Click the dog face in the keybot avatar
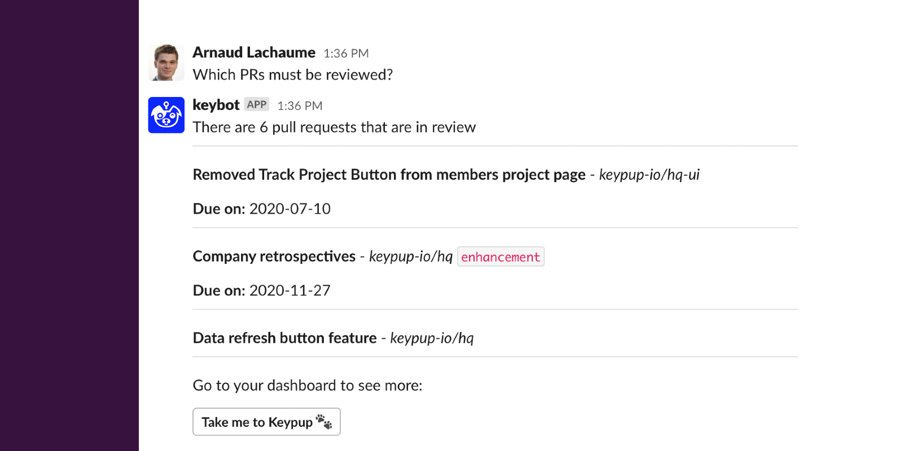Image resolution: width=903 pixels, height=451 pixels. (166, 118)
